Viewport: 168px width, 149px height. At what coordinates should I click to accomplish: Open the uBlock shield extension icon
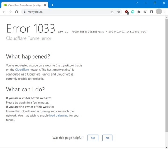(127, 12)
